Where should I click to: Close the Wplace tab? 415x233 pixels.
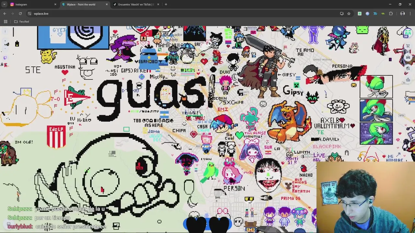[x=107, y=5]
